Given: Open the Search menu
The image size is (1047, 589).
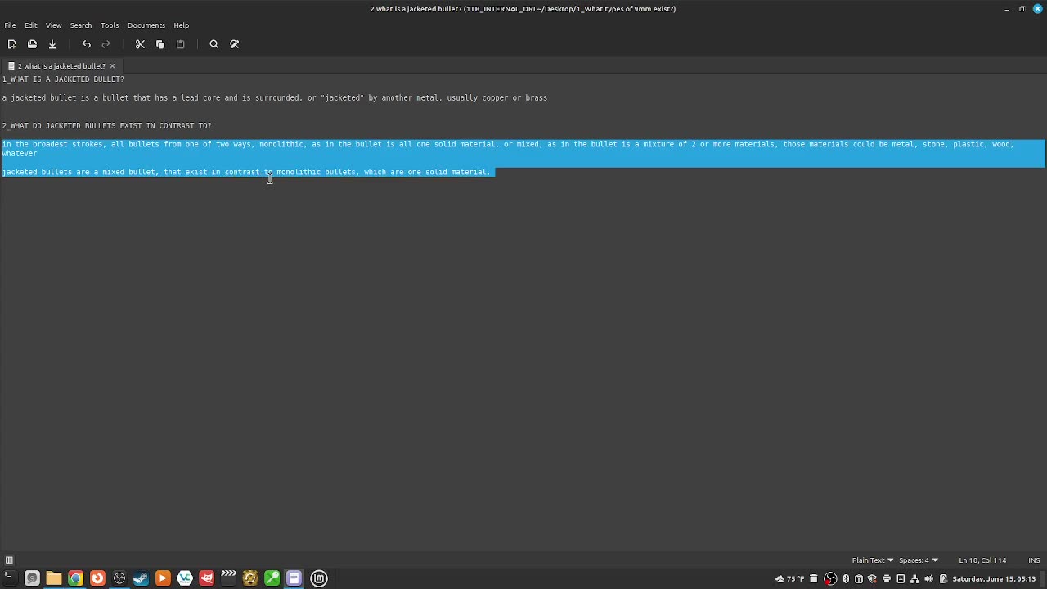Looking at the screenshot, I should click(80, 25).
